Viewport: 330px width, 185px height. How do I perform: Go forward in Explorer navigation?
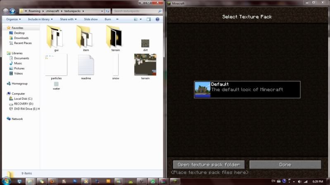(x=12, y=11)
